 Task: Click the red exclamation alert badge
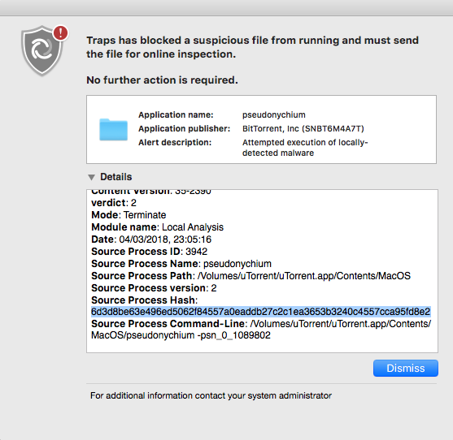[60, 32]
